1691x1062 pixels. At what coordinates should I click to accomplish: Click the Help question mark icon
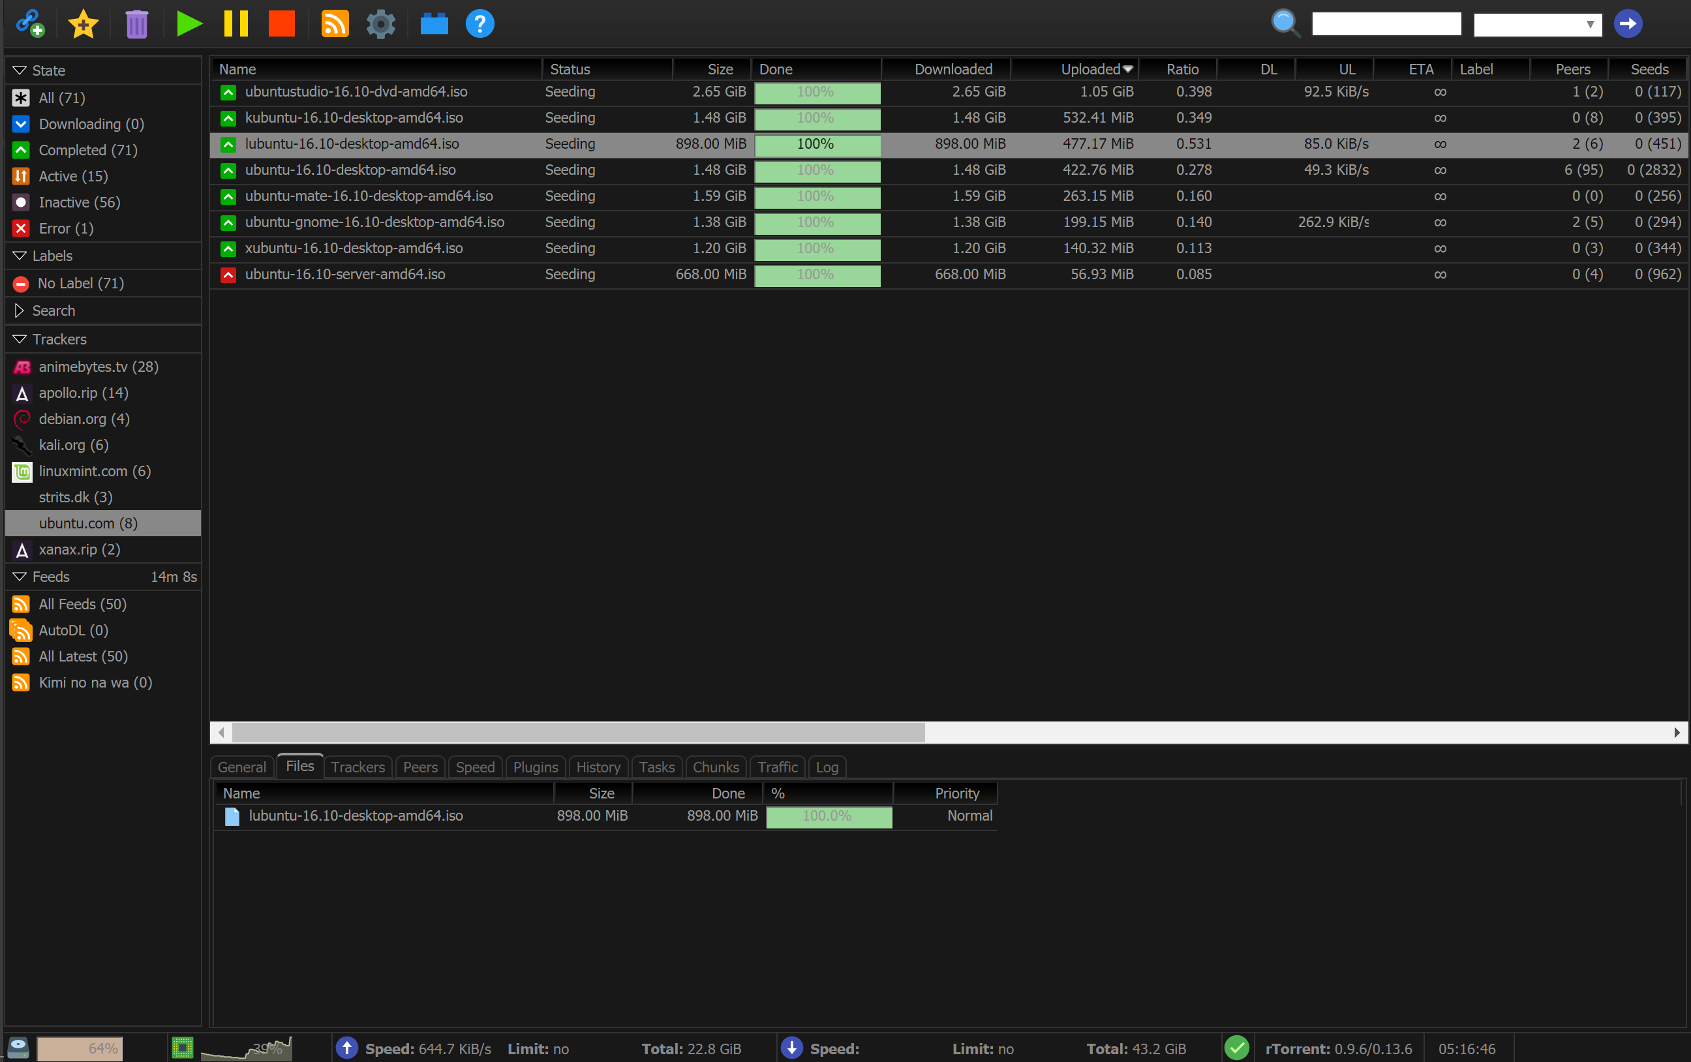coord(480,23)
